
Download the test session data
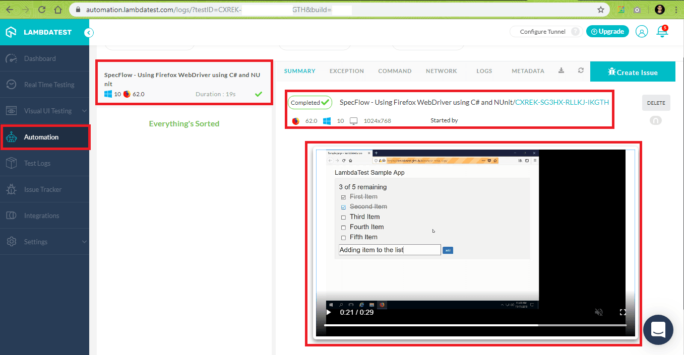pyautogui.click(x=561, y=71)
